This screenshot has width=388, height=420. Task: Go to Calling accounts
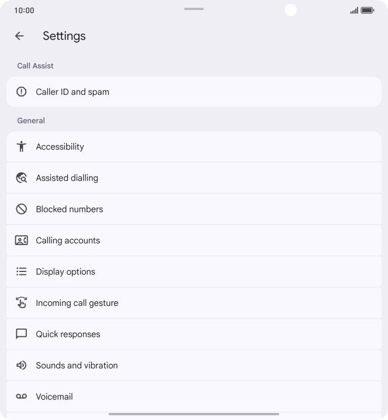tap(193, 240)
